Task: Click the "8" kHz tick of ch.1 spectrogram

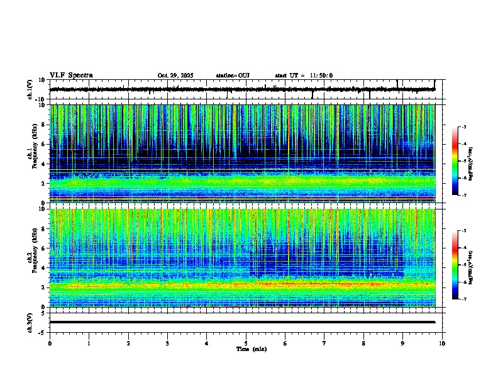Action: (x=44, y=125)
